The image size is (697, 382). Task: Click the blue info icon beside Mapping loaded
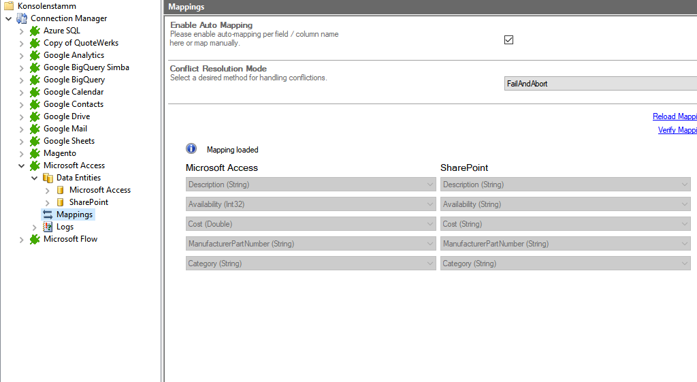point(191,149)
